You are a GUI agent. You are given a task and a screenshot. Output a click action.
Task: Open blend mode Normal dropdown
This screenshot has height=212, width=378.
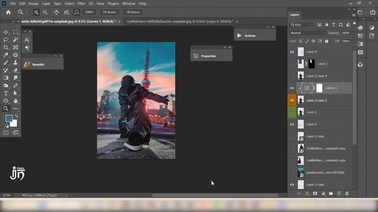point(307,33)
